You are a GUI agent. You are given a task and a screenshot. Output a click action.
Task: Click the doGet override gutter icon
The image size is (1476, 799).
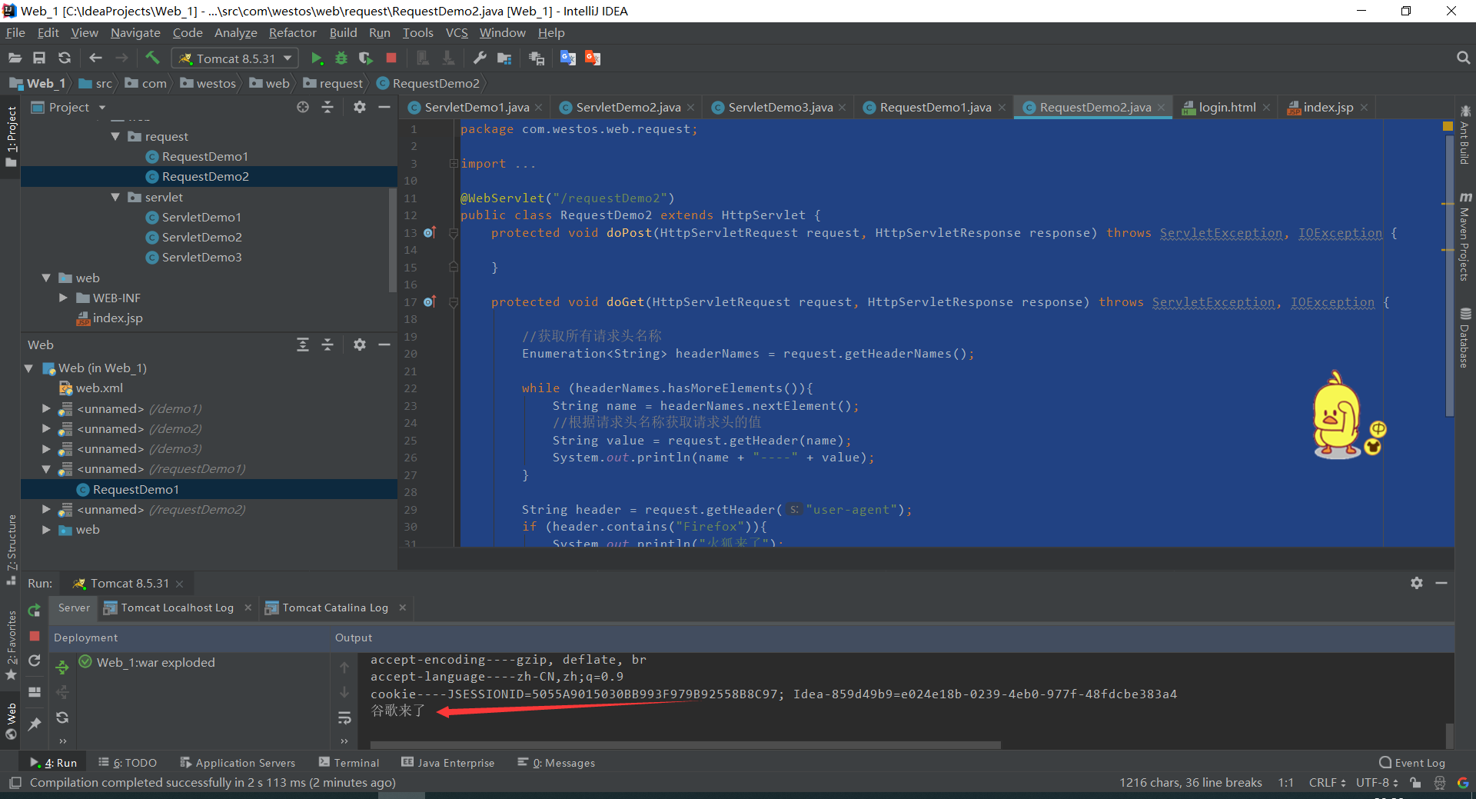(x=430, y=301)
